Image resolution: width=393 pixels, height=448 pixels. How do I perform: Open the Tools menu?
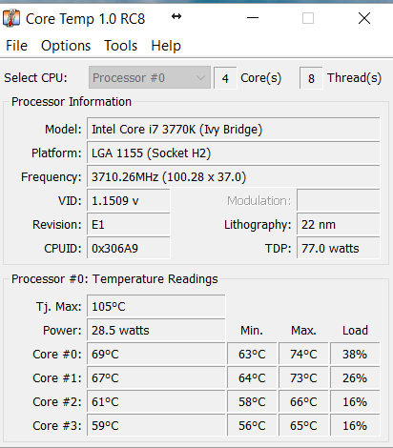pyautogui.click(x=121, y=46)
